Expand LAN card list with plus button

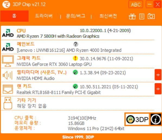coord(158,89)
